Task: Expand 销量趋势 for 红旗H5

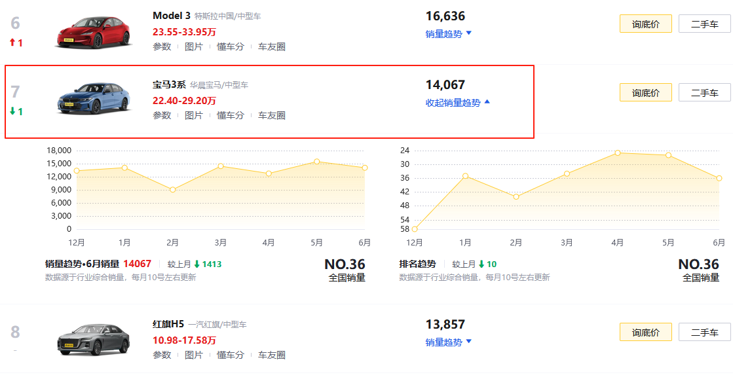Action: (448, 342)
